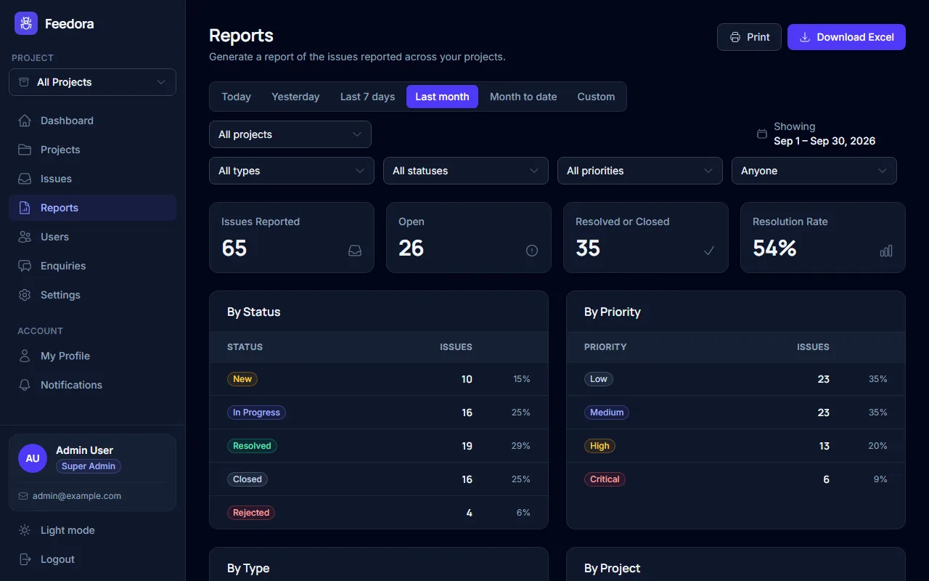Select the Yesterday range tab
Viewport: 929px width, 581px height.
pos(295,97)
